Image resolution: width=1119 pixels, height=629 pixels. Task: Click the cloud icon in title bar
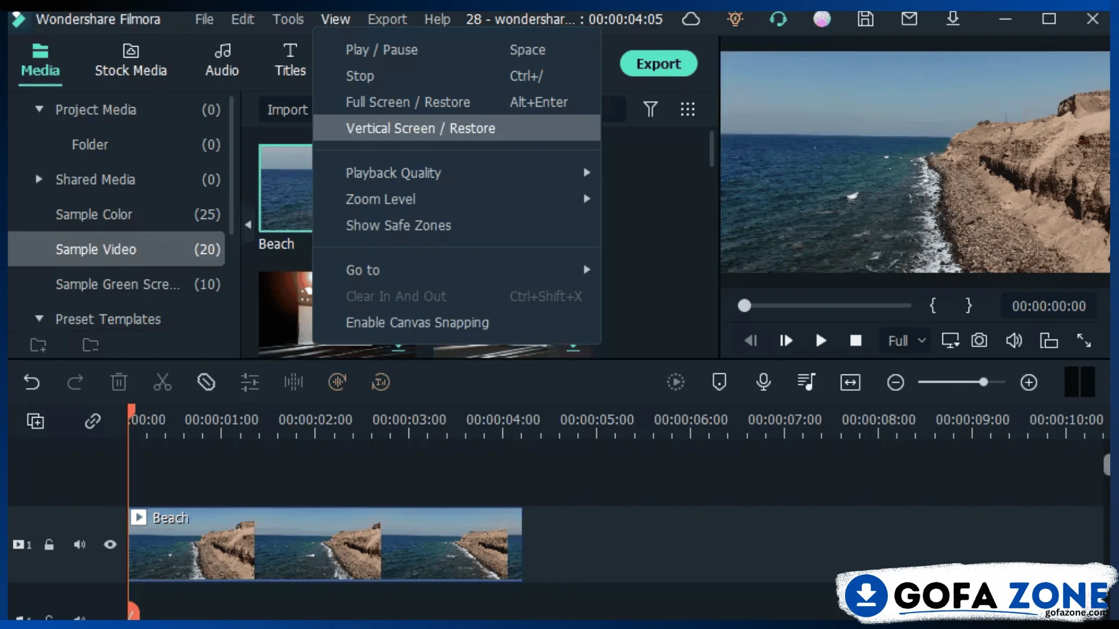click(x=691, y=19)
